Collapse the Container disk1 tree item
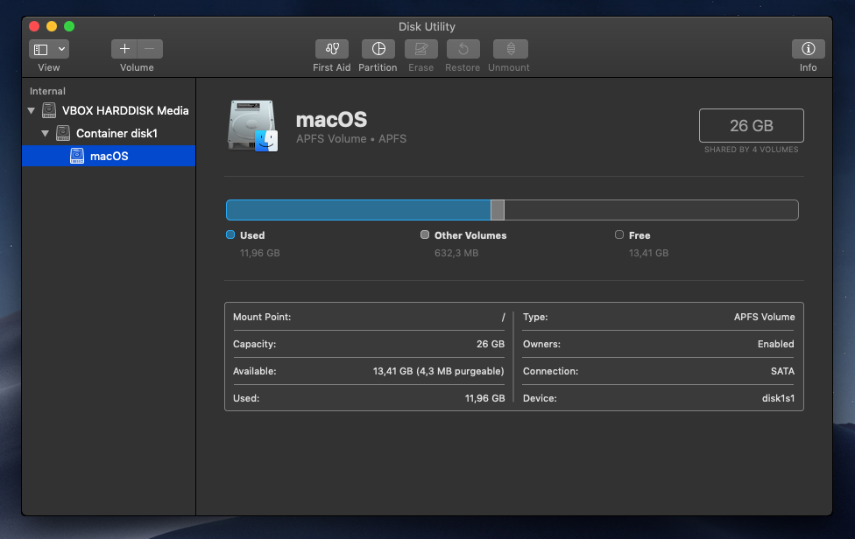 pyautogui.click(x=45, y=133)
